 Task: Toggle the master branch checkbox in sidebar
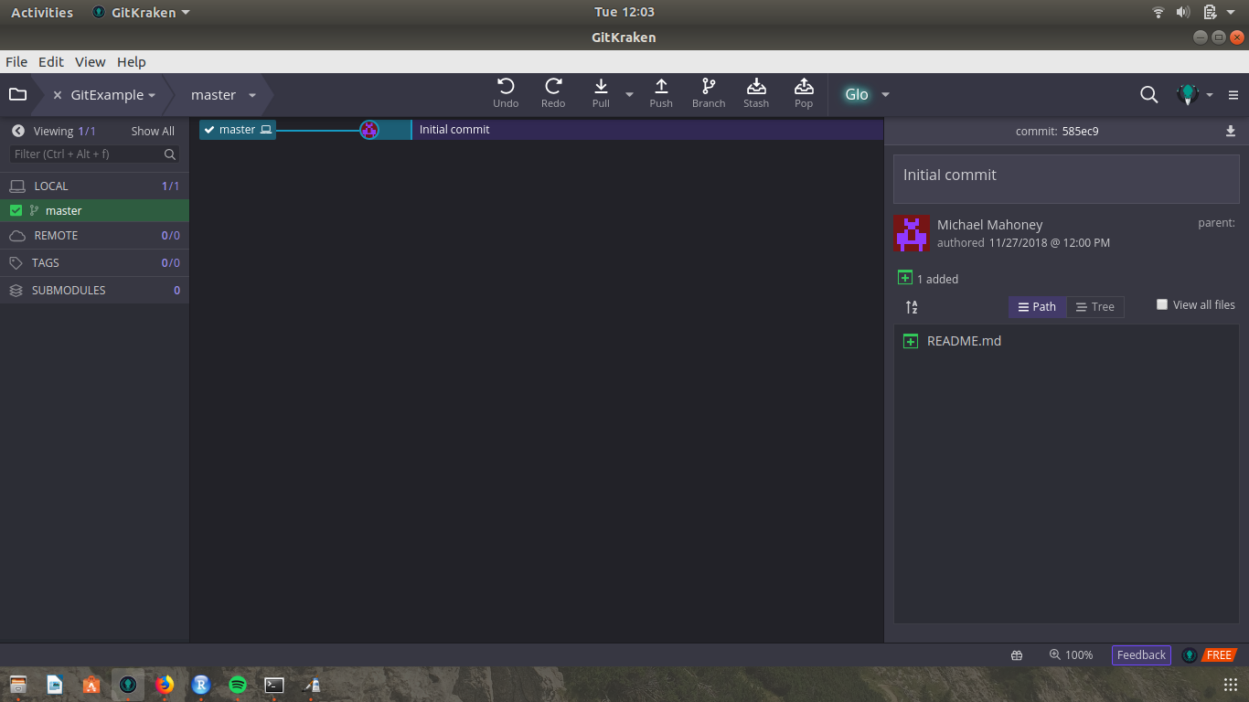click(16, 210)
